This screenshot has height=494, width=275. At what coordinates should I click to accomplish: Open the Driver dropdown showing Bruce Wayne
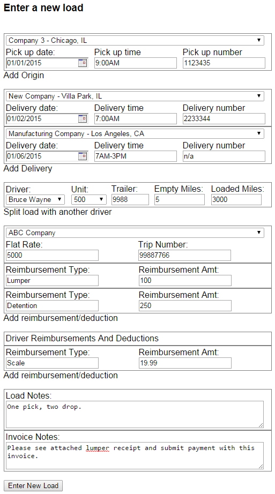pyautogui.click(x=35, y=199)
